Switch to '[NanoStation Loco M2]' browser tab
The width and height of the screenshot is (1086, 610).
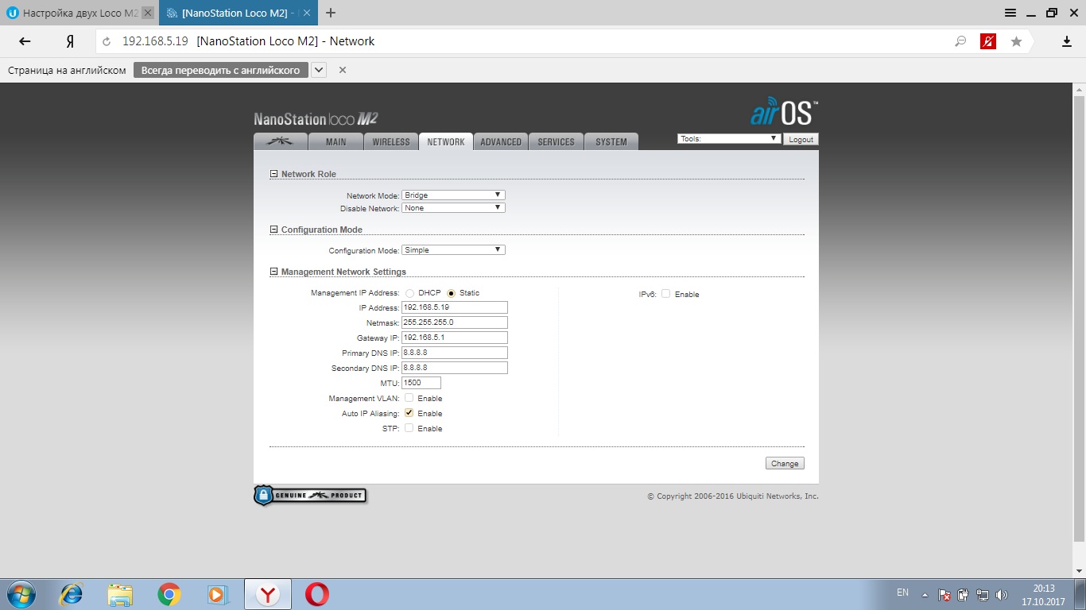click(x=238, y=13)
